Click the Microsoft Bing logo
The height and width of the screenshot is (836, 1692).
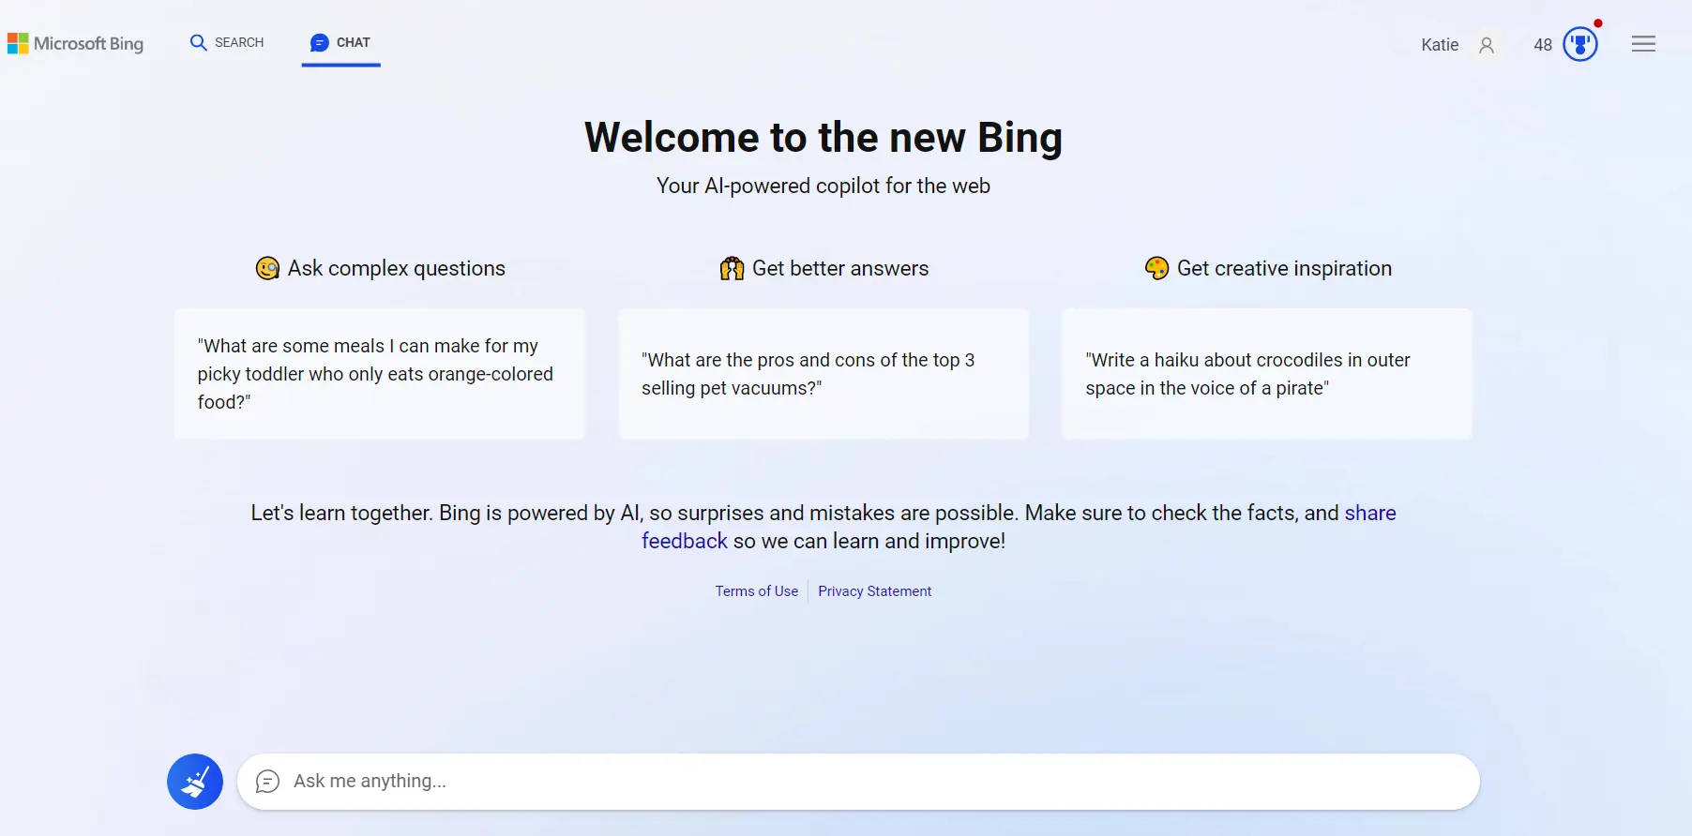pyautogui.click(x=75, y=43)
